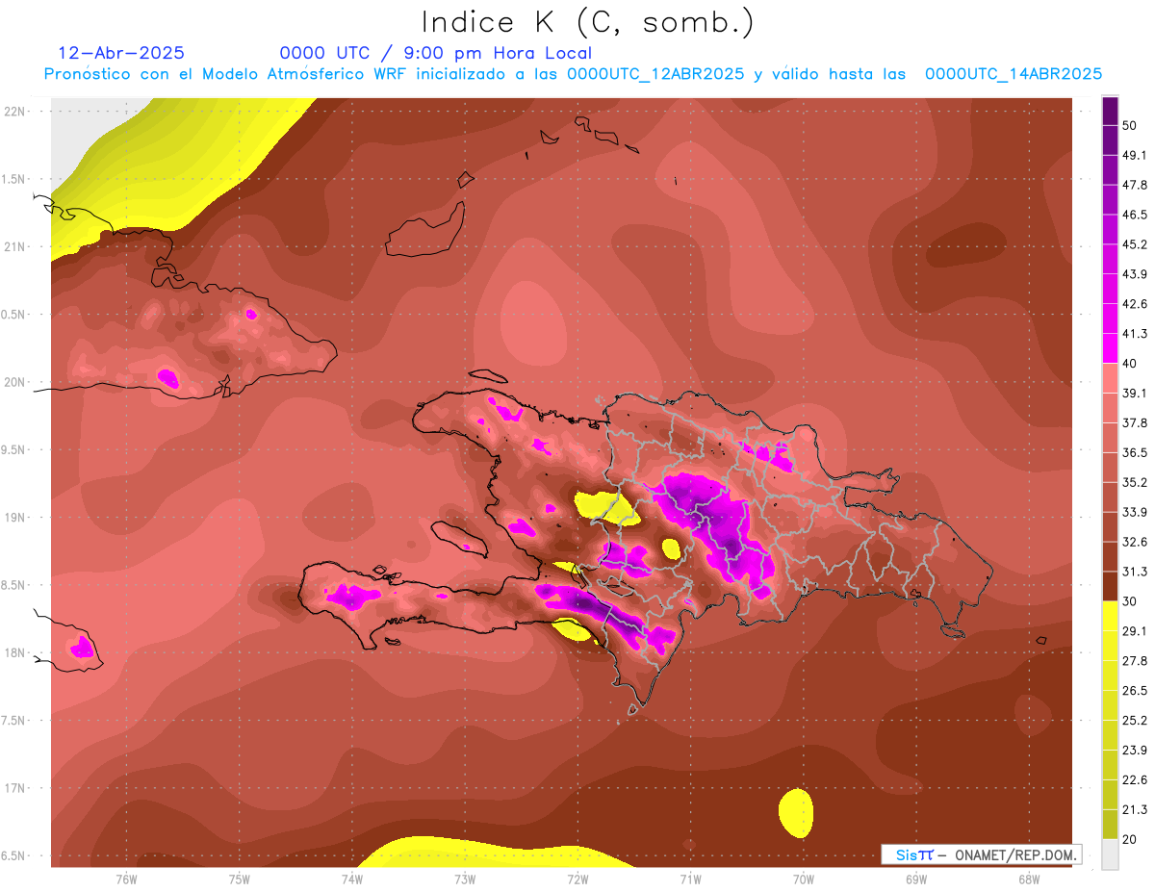1155x892 pixels.
Task: Click the legend value "47.8"
Action: coord(1135,185)
